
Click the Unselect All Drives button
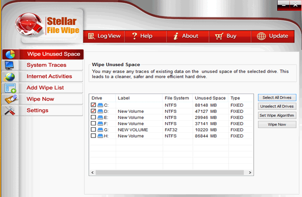(x=277, y=106)
